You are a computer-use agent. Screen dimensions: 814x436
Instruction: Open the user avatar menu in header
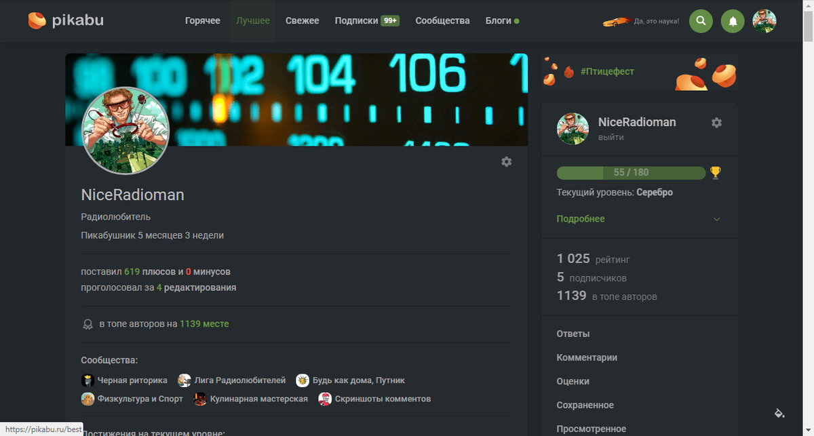[764, 21]
